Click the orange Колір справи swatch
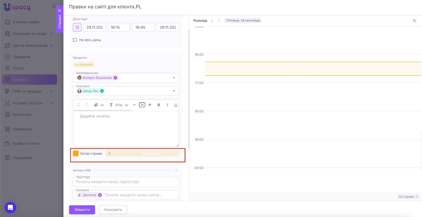Viewport: 422px width, 217px height. click(x=76, y=153)
